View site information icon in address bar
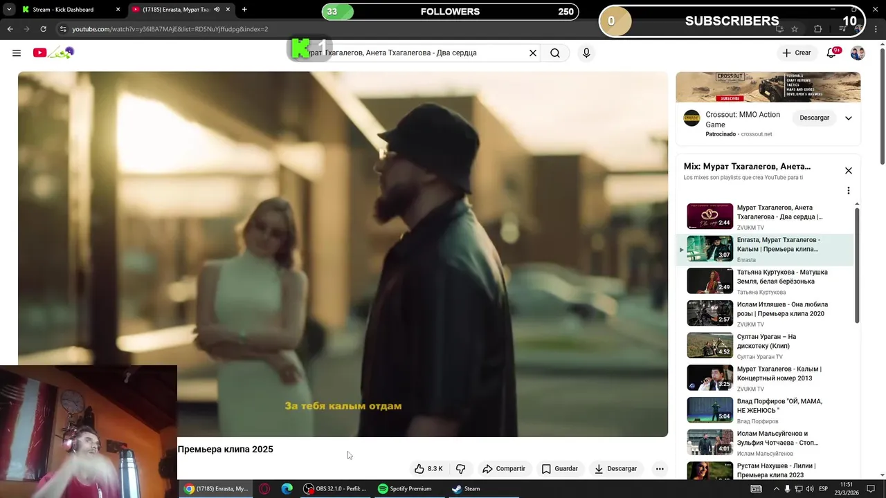 point(63,29)
